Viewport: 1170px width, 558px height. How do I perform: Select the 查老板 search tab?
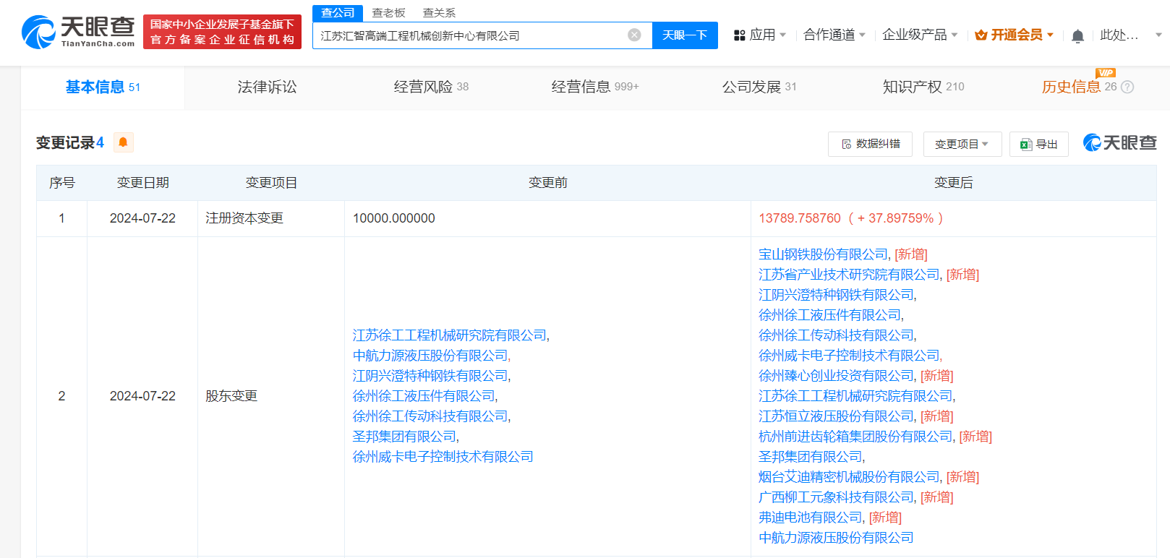[388, 13]
